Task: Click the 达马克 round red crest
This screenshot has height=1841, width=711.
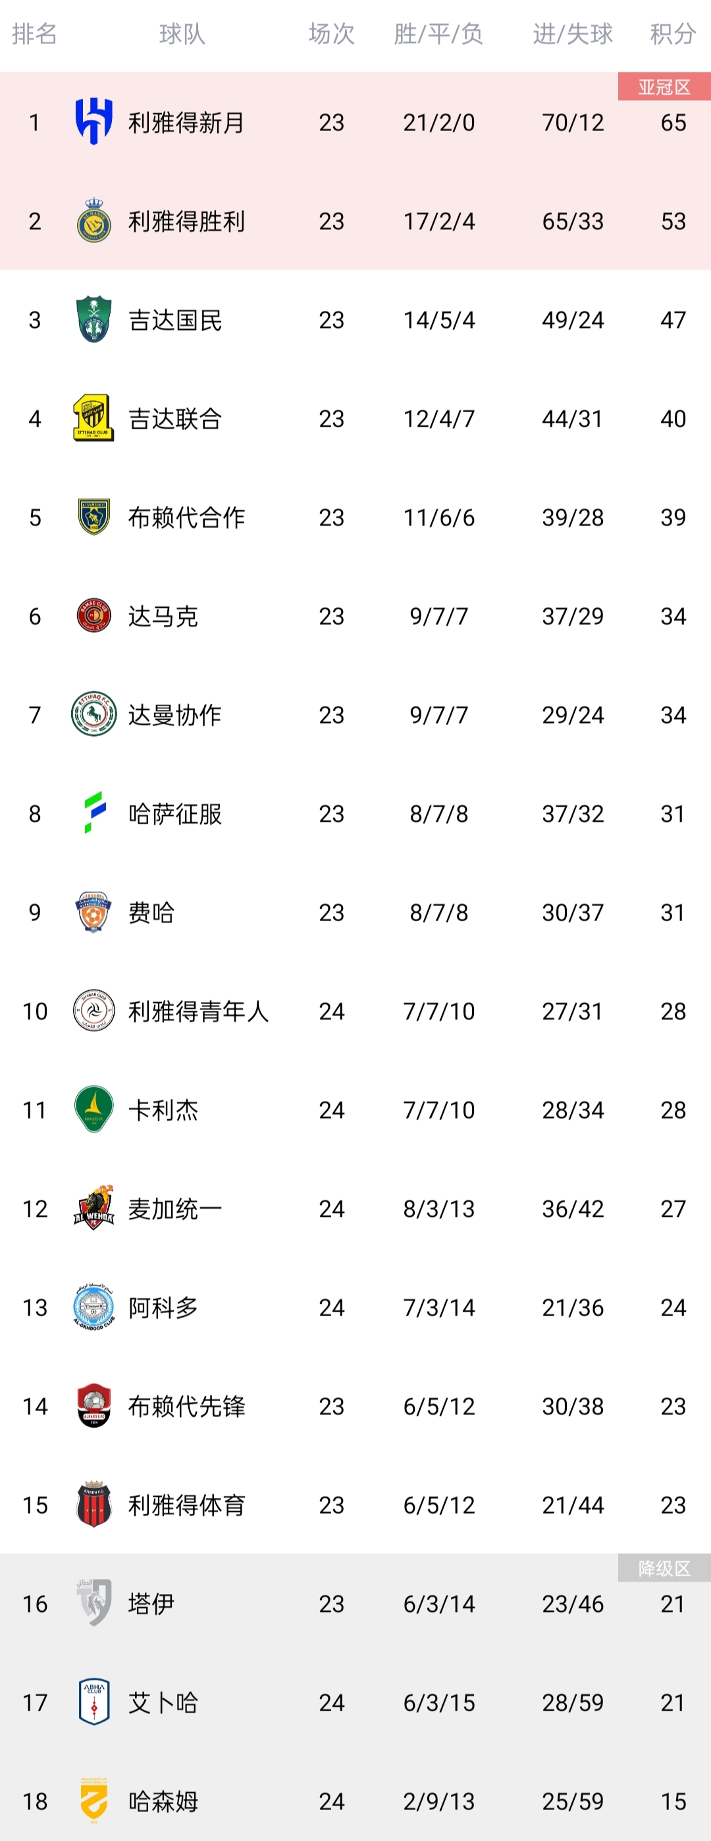Action: click(x=93, y=616)
